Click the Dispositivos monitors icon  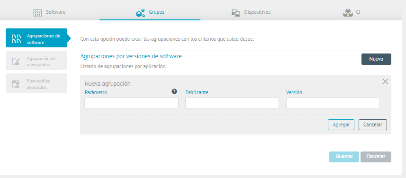click(x=235, y=13)
